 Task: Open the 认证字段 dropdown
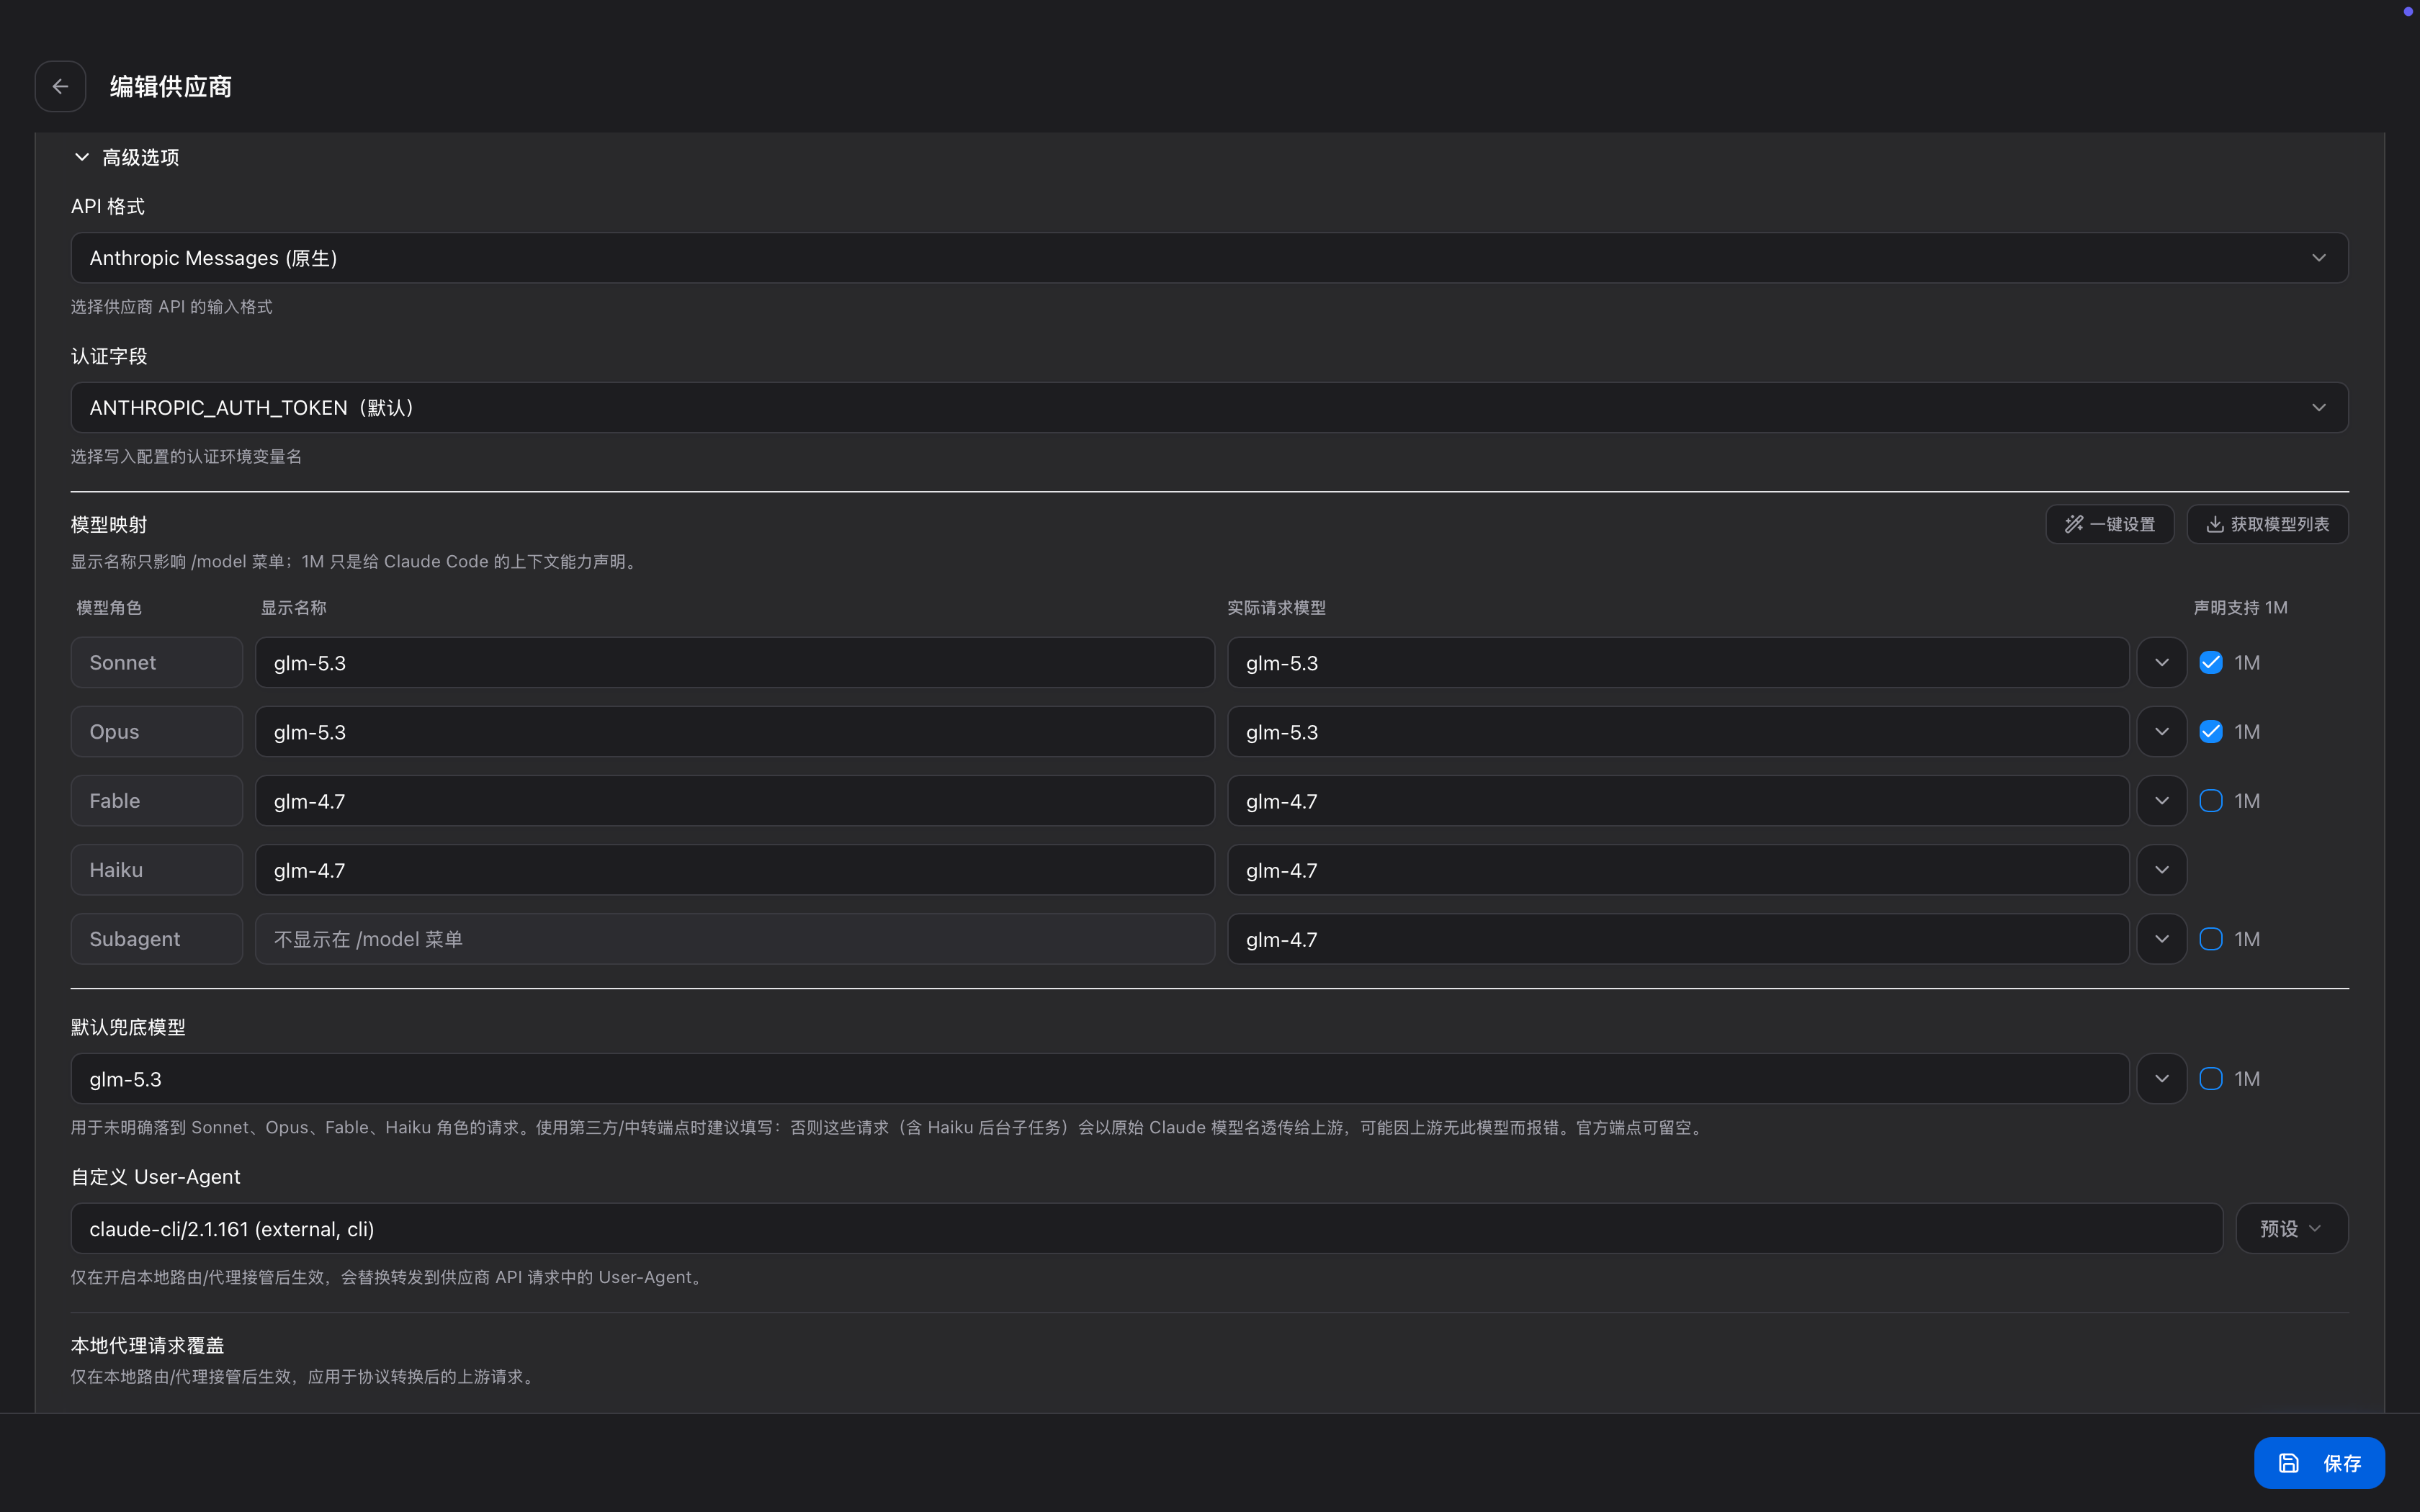[1209, 408]
